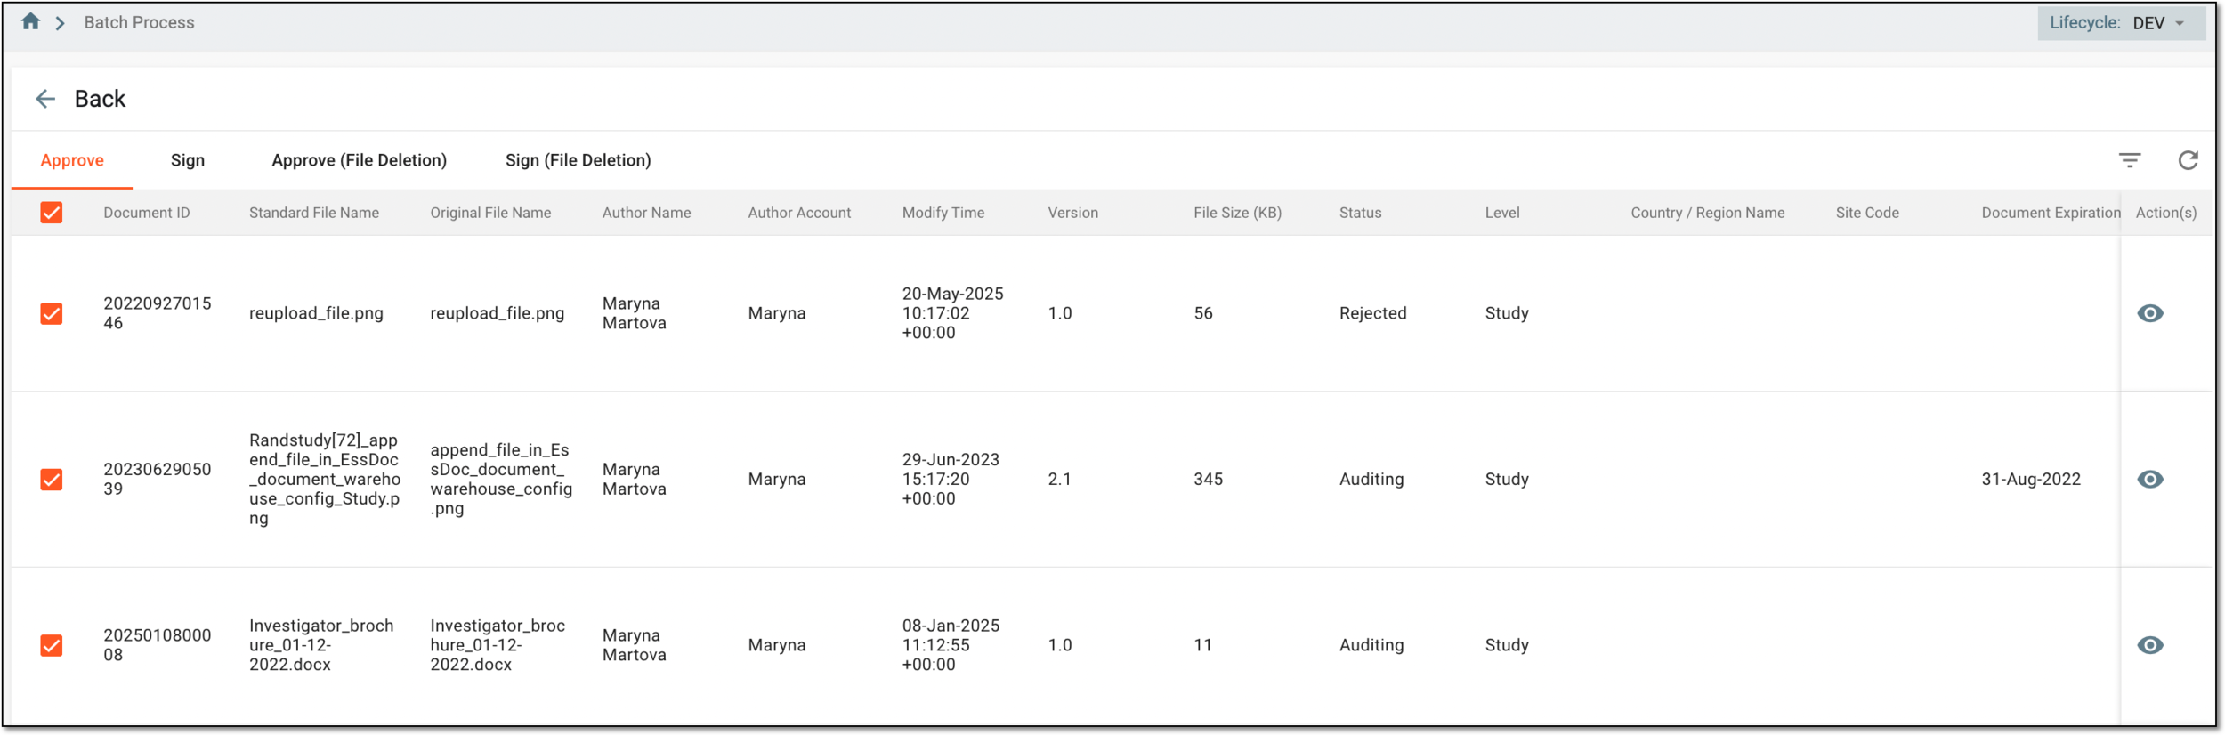View document 2023062905039 with the eye icon
Image resolution: width=2225 pixels, height=735 pixels.
[2149, 479]
